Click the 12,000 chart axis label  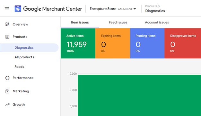coord(73,74)
